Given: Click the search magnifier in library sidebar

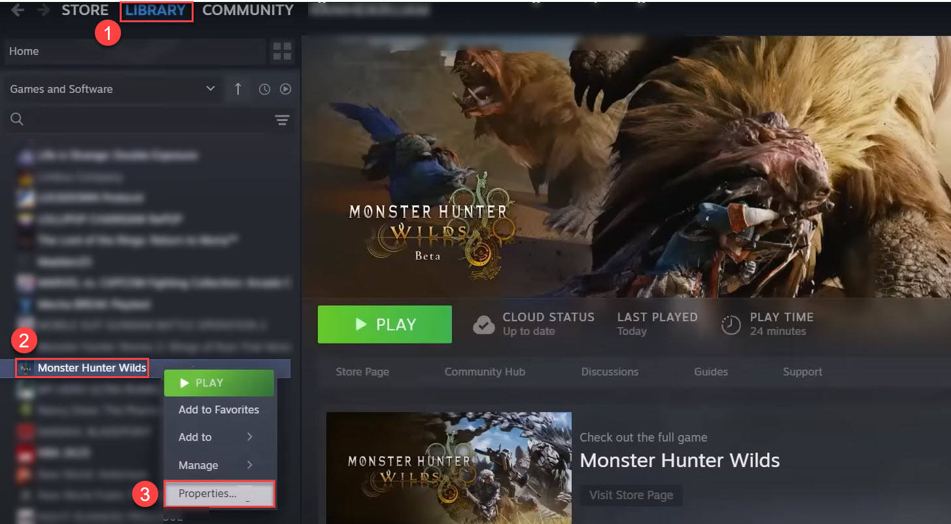Looking at the screenshot, I should click(x=16, y=118).
